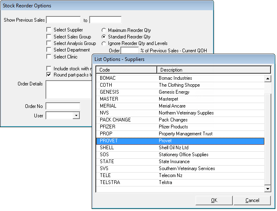Click the List Options - Suppliers title bar
The image size is (277, 211).
pyautogui.click(x=183, y=59)
